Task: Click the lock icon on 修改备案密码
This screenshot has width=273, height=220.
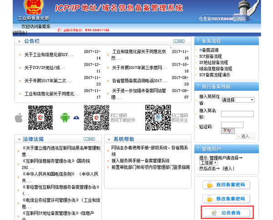Action: [210, 199]
